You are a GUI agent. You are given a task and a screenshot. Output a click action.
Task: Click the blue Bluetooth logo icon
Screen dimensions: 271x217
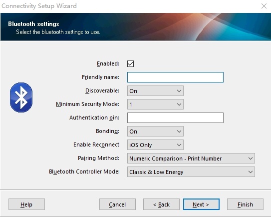(21, 97)
